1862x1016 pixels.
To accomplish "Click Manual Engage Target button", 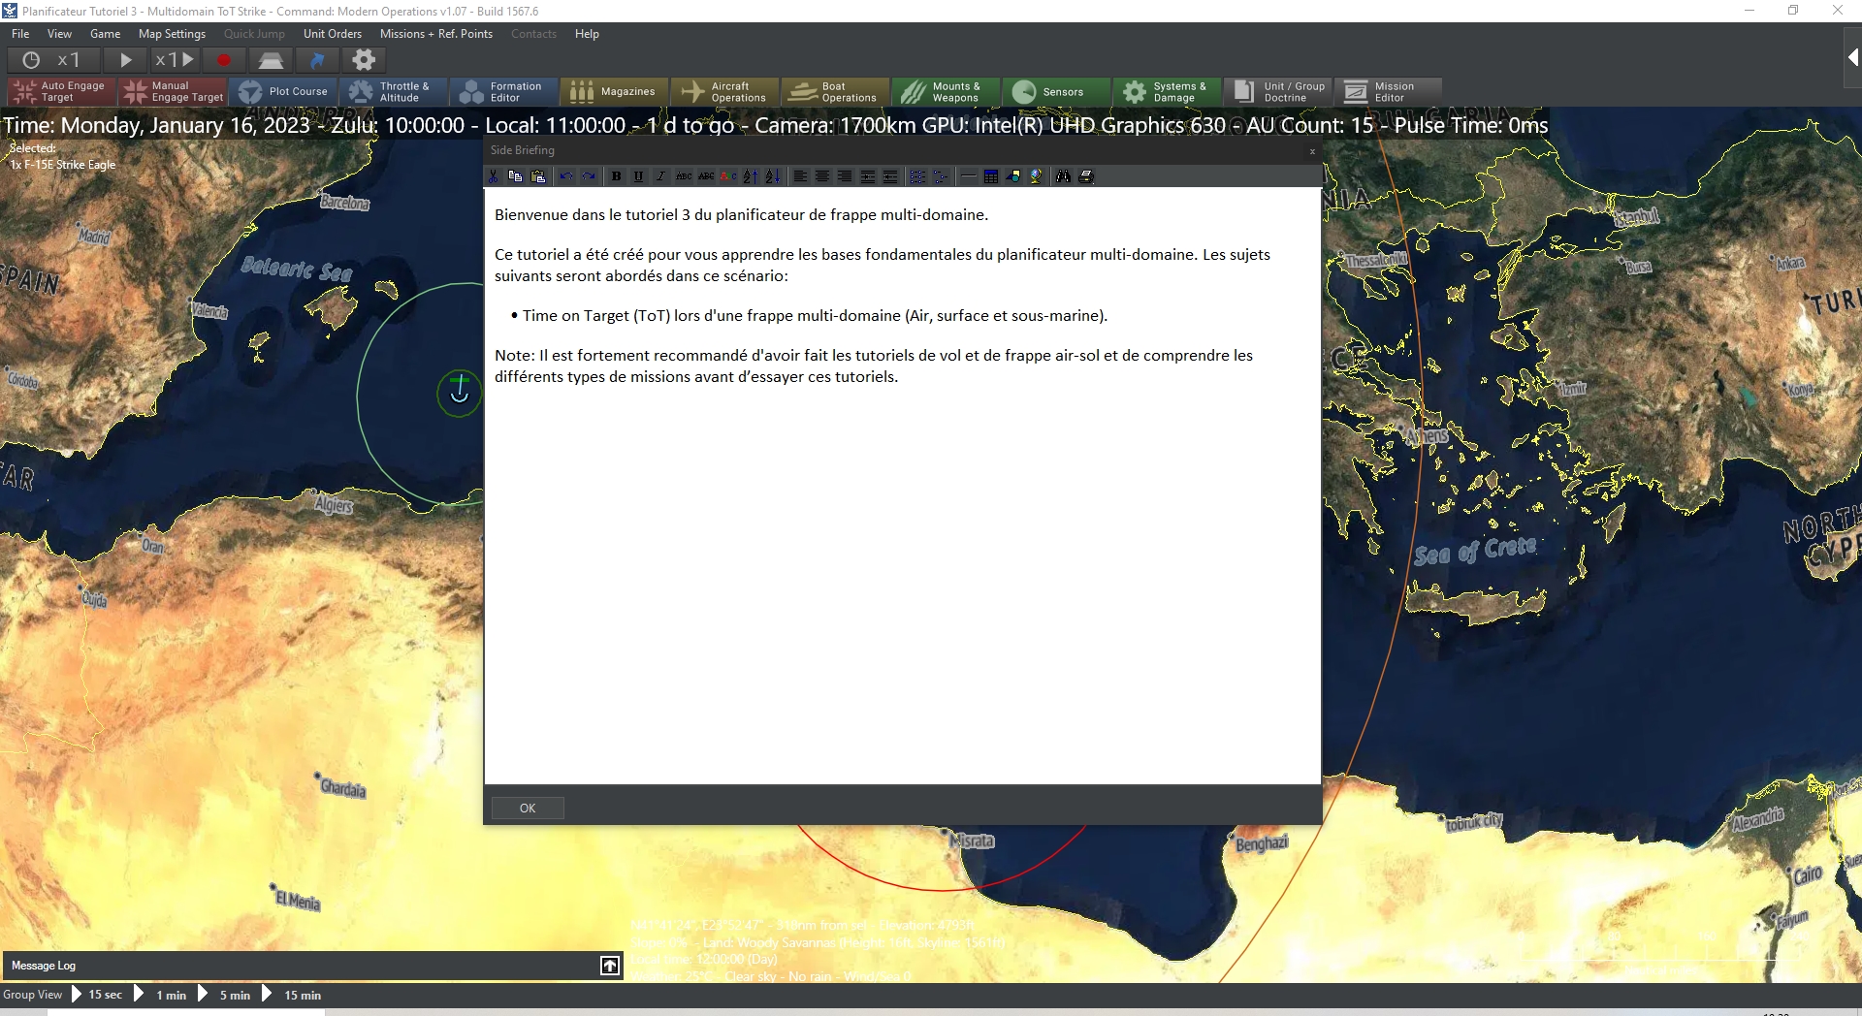I will (173, 92).
